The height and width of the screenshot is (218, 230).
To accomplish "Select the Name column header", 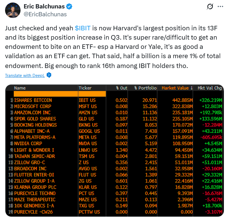I will pos(20,88).
